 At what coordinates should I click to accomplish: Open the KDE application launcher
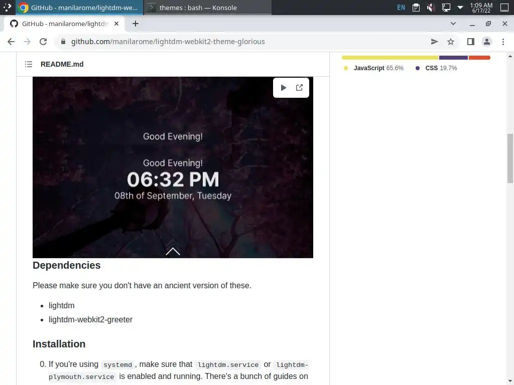(7, 7)
